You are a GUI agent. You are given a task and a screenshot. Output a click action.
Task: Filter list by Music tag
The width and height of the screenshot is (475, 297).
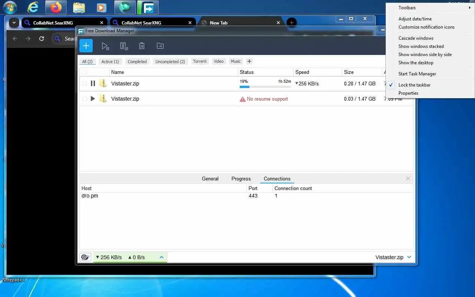click(x=236, y=61)
